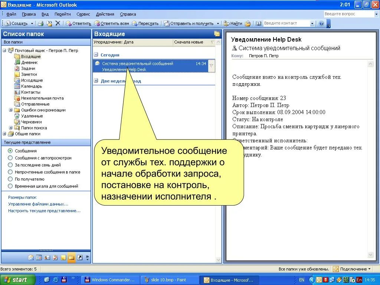Image resolution: width=380 pixels, height=285 pixels.
Task: Click Найти (Find) toolbar button
Action: click(233, 23)
